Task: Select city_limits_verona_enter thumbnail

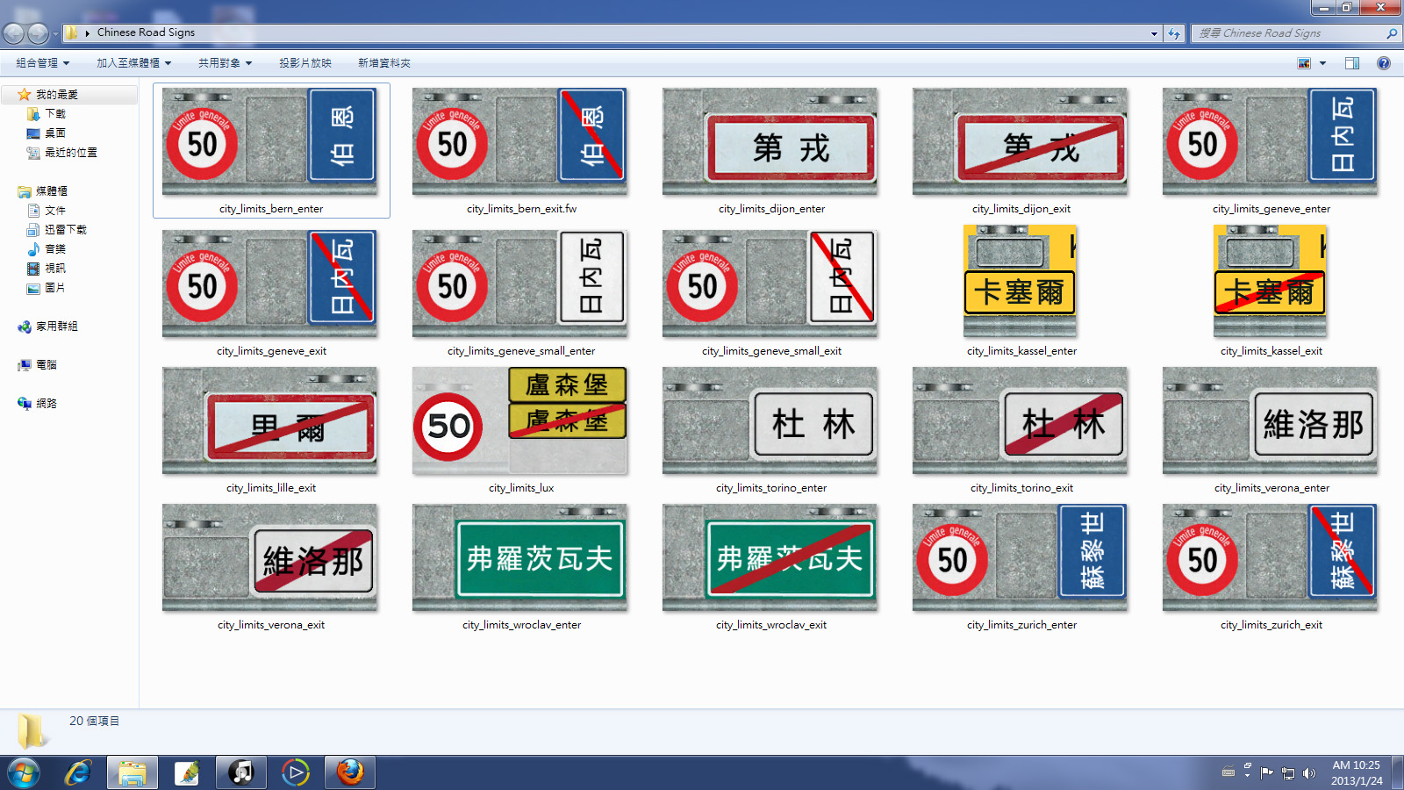Action: click(1271, 421)
